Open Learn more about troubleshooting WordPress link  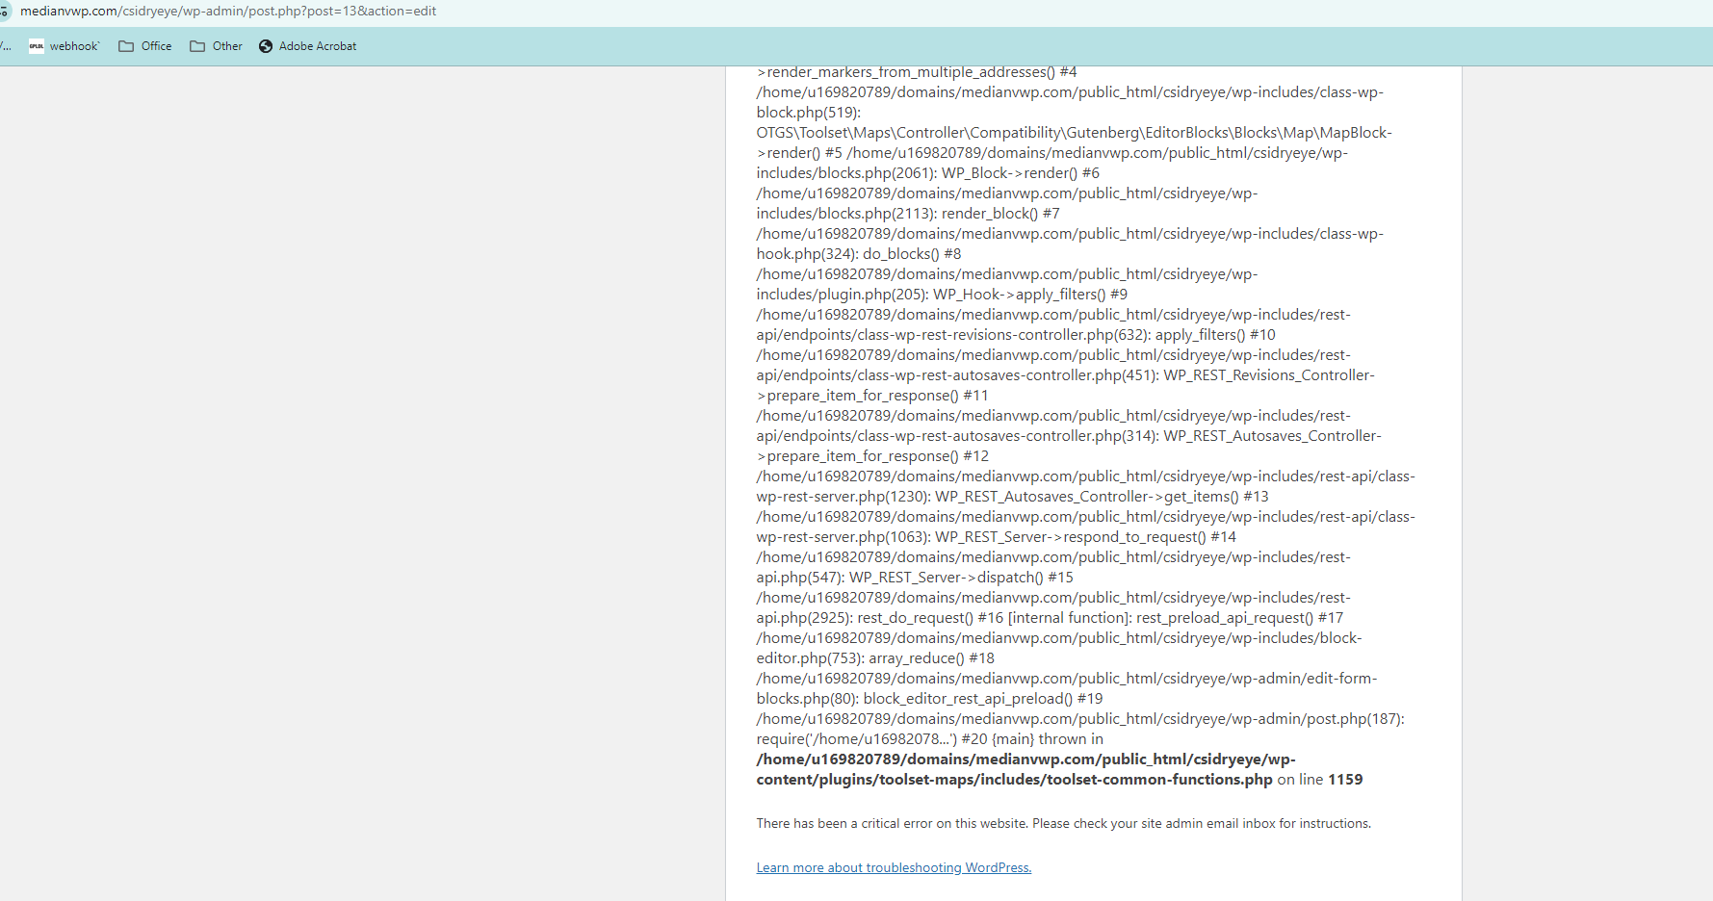tap(894, 867)
